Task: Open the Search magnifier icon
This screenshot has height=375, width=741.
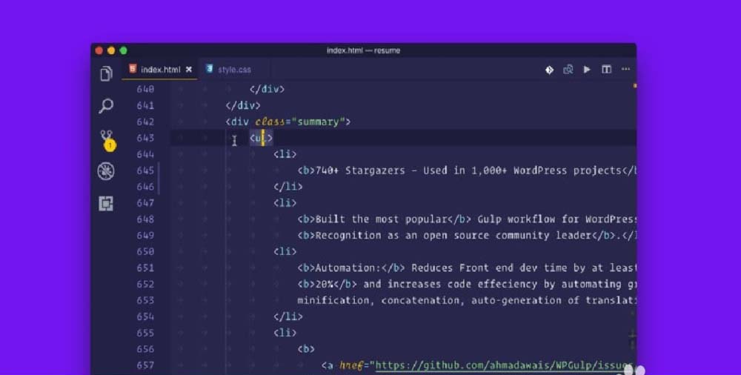Action: click(x=106, y=105)
